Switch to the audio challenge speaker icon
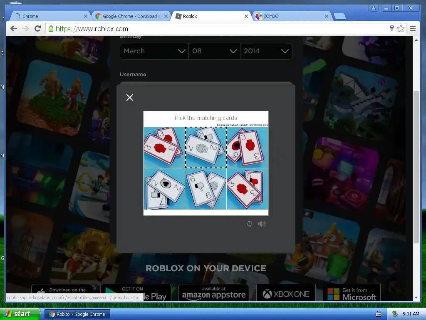 262,224
